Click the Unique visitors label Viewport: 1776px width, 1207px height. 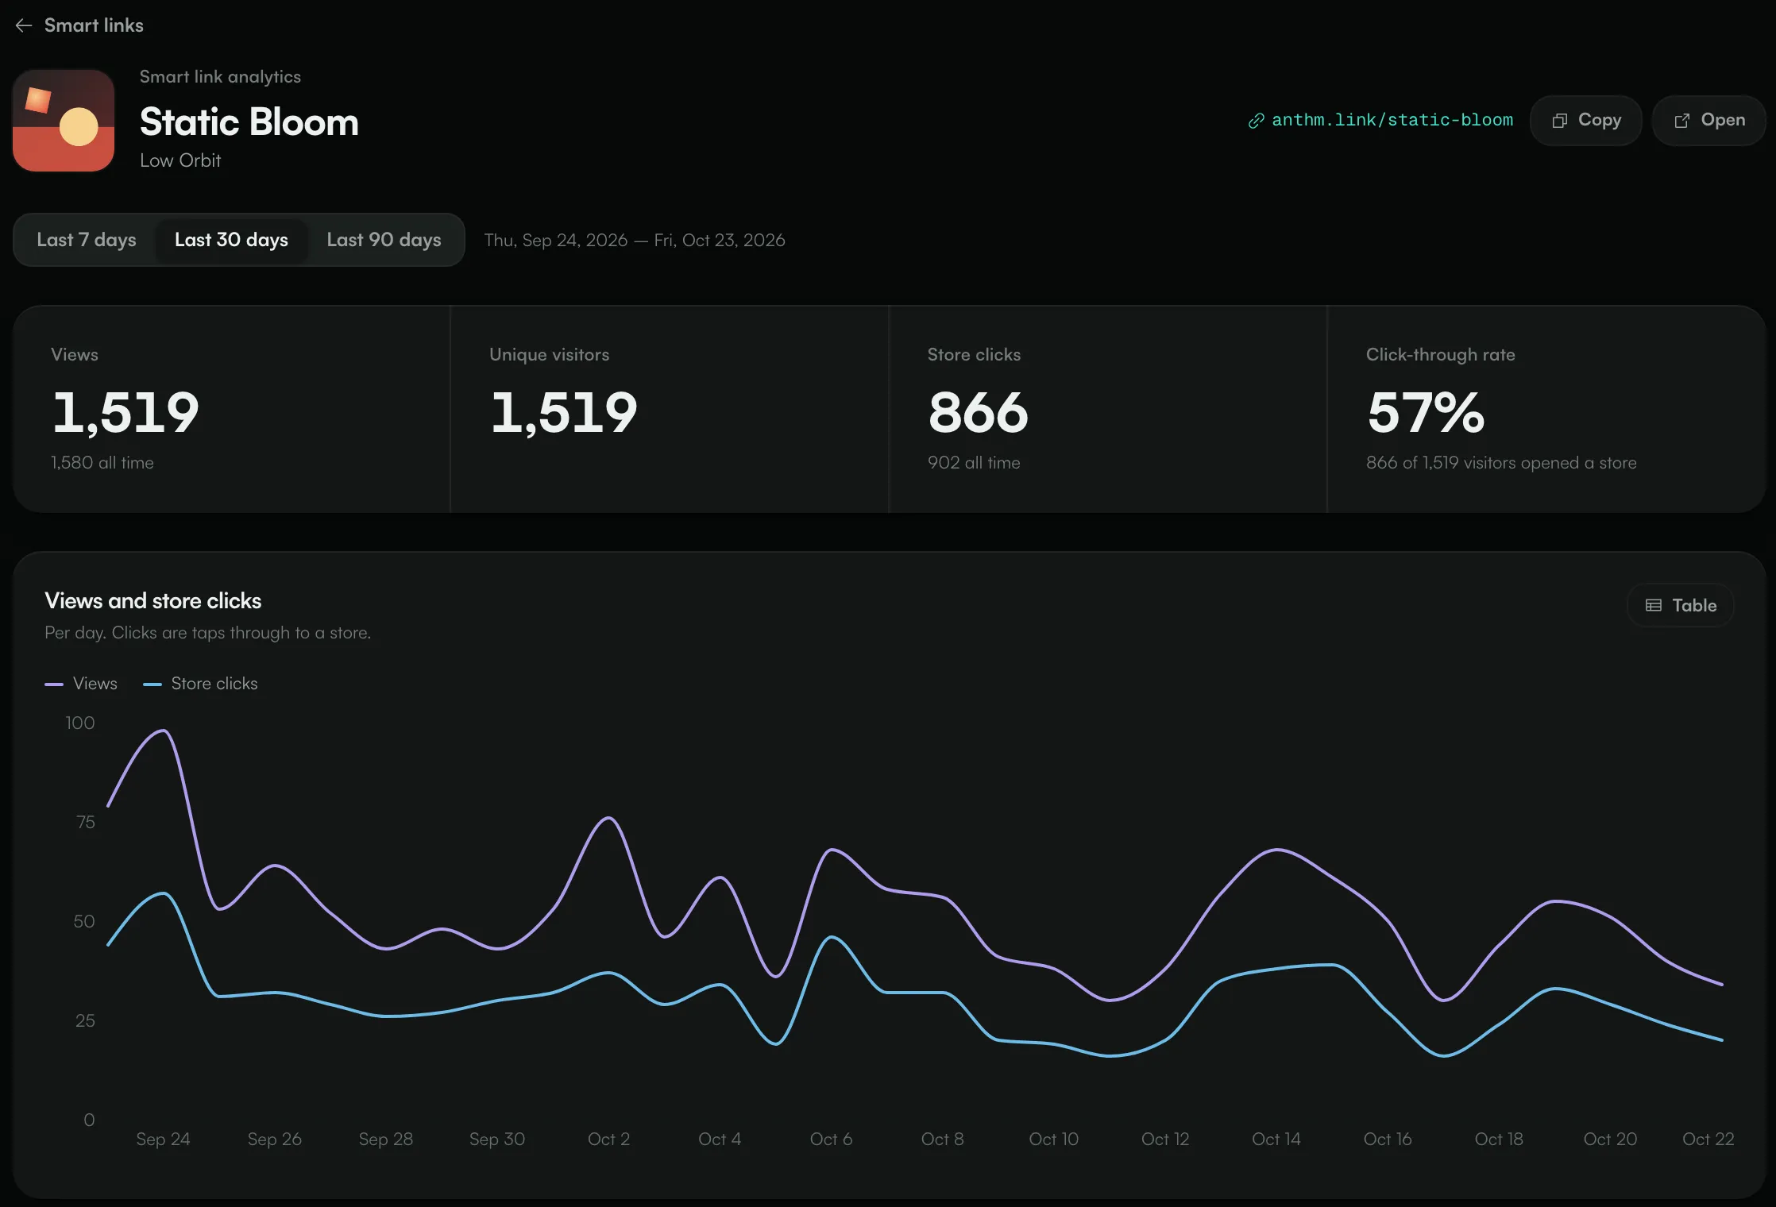[x=549, y=355]
